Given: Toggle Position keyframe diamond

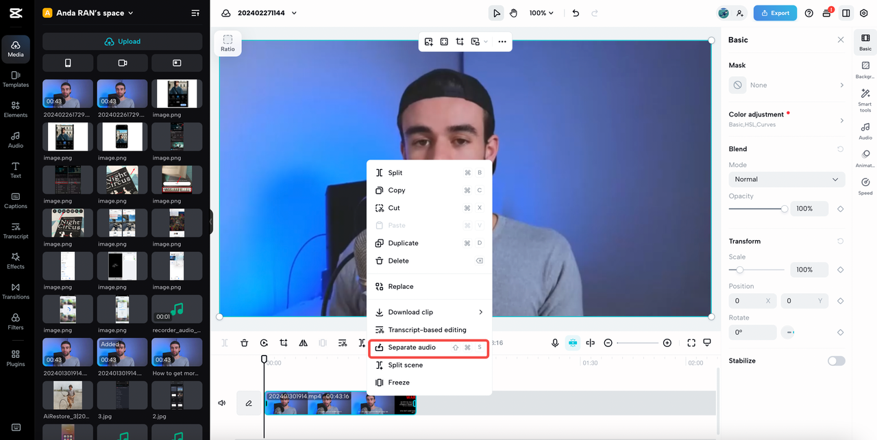Looking at the screenshot, I should (x=840, y=301).
